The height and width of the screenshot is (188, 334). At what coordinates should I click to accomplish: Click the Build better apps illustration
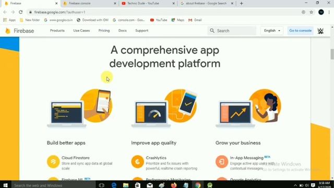click(x=80, y=108)
